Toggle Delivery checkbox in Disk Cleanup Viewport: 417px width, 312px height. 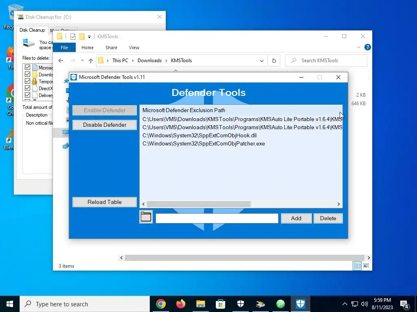[27, 95]
